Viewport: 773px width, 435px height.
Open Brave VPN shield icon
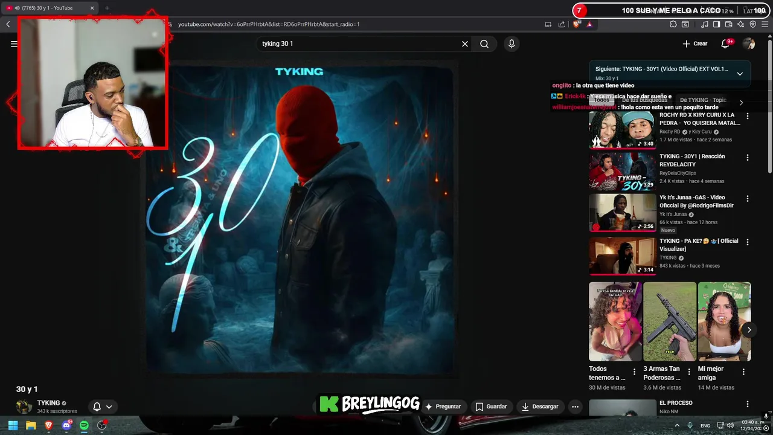(x=752, y=24)
